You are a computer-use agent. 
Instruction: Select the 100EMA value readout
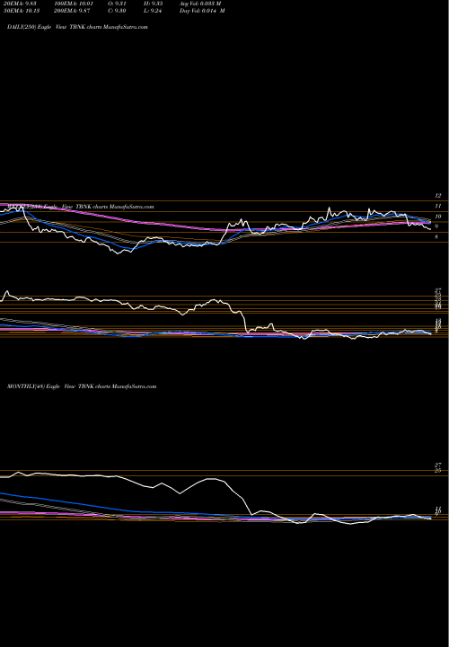coord(73,4)
